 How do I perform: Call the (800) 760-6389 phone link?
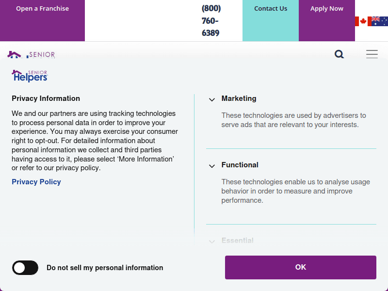(210, 21)
